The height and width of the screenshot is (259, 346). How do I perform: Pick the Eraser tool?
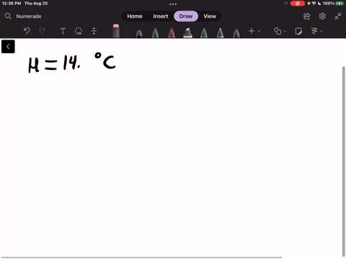[x=116, y=31]
